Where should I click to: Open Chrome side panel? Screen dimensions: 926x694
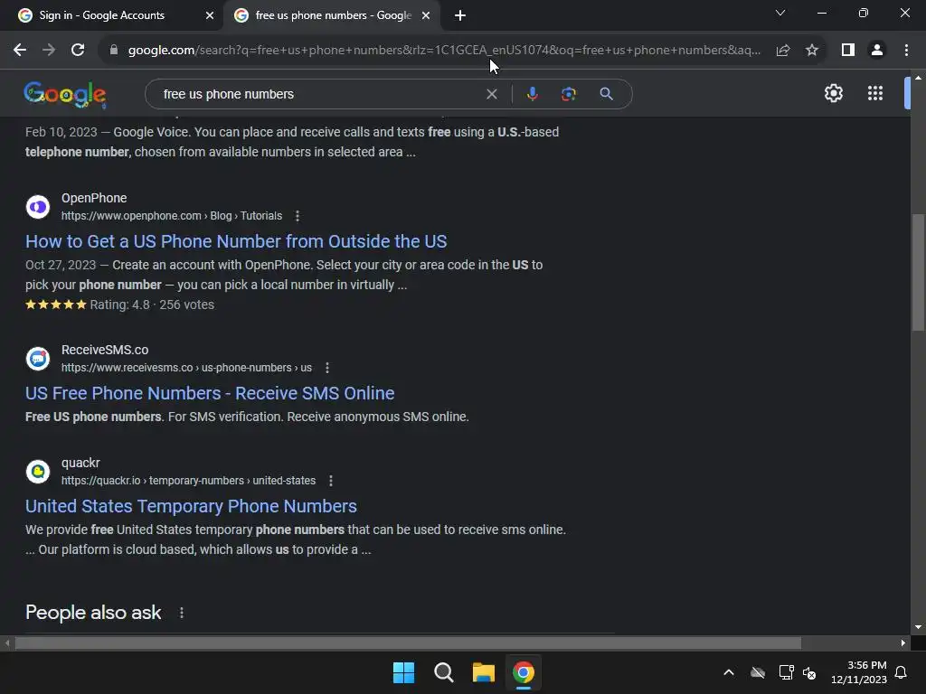click(848, 51)
